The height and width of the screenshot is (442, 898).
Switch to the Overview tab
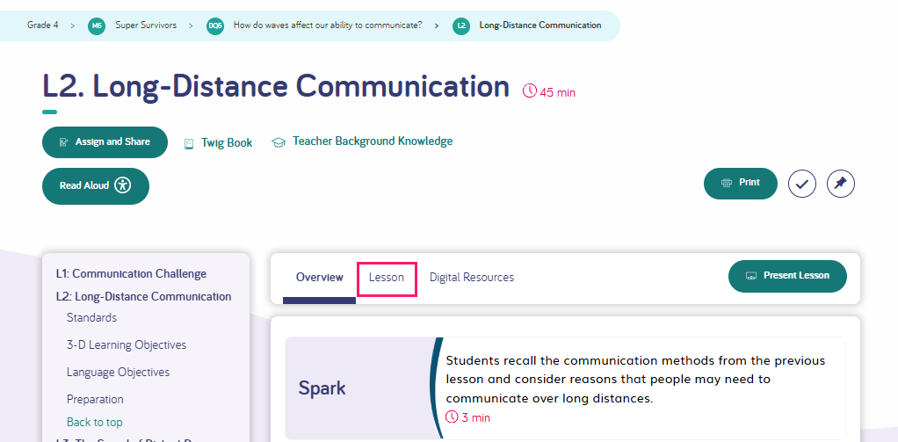(320, 278)
